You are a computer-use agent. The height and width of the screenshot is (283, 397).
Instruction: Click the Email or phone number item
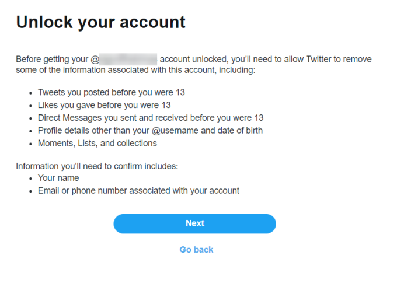pos(138,191)
